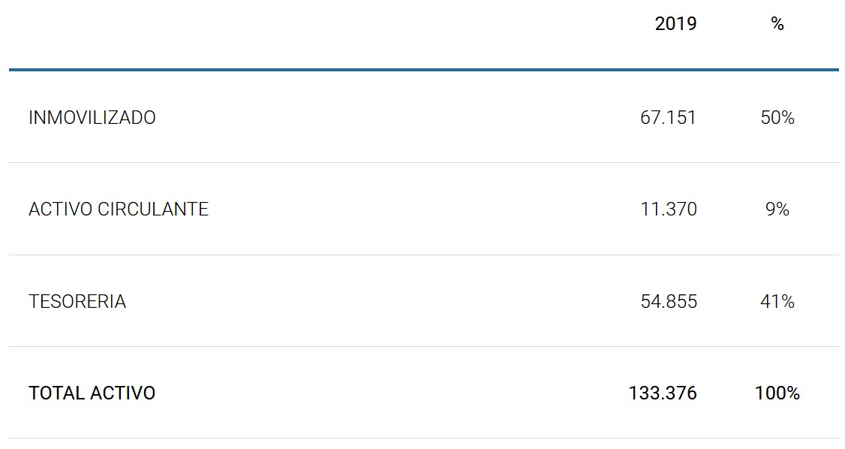
Task: Select the INMOVILIZADO row label
Action: 92,118
